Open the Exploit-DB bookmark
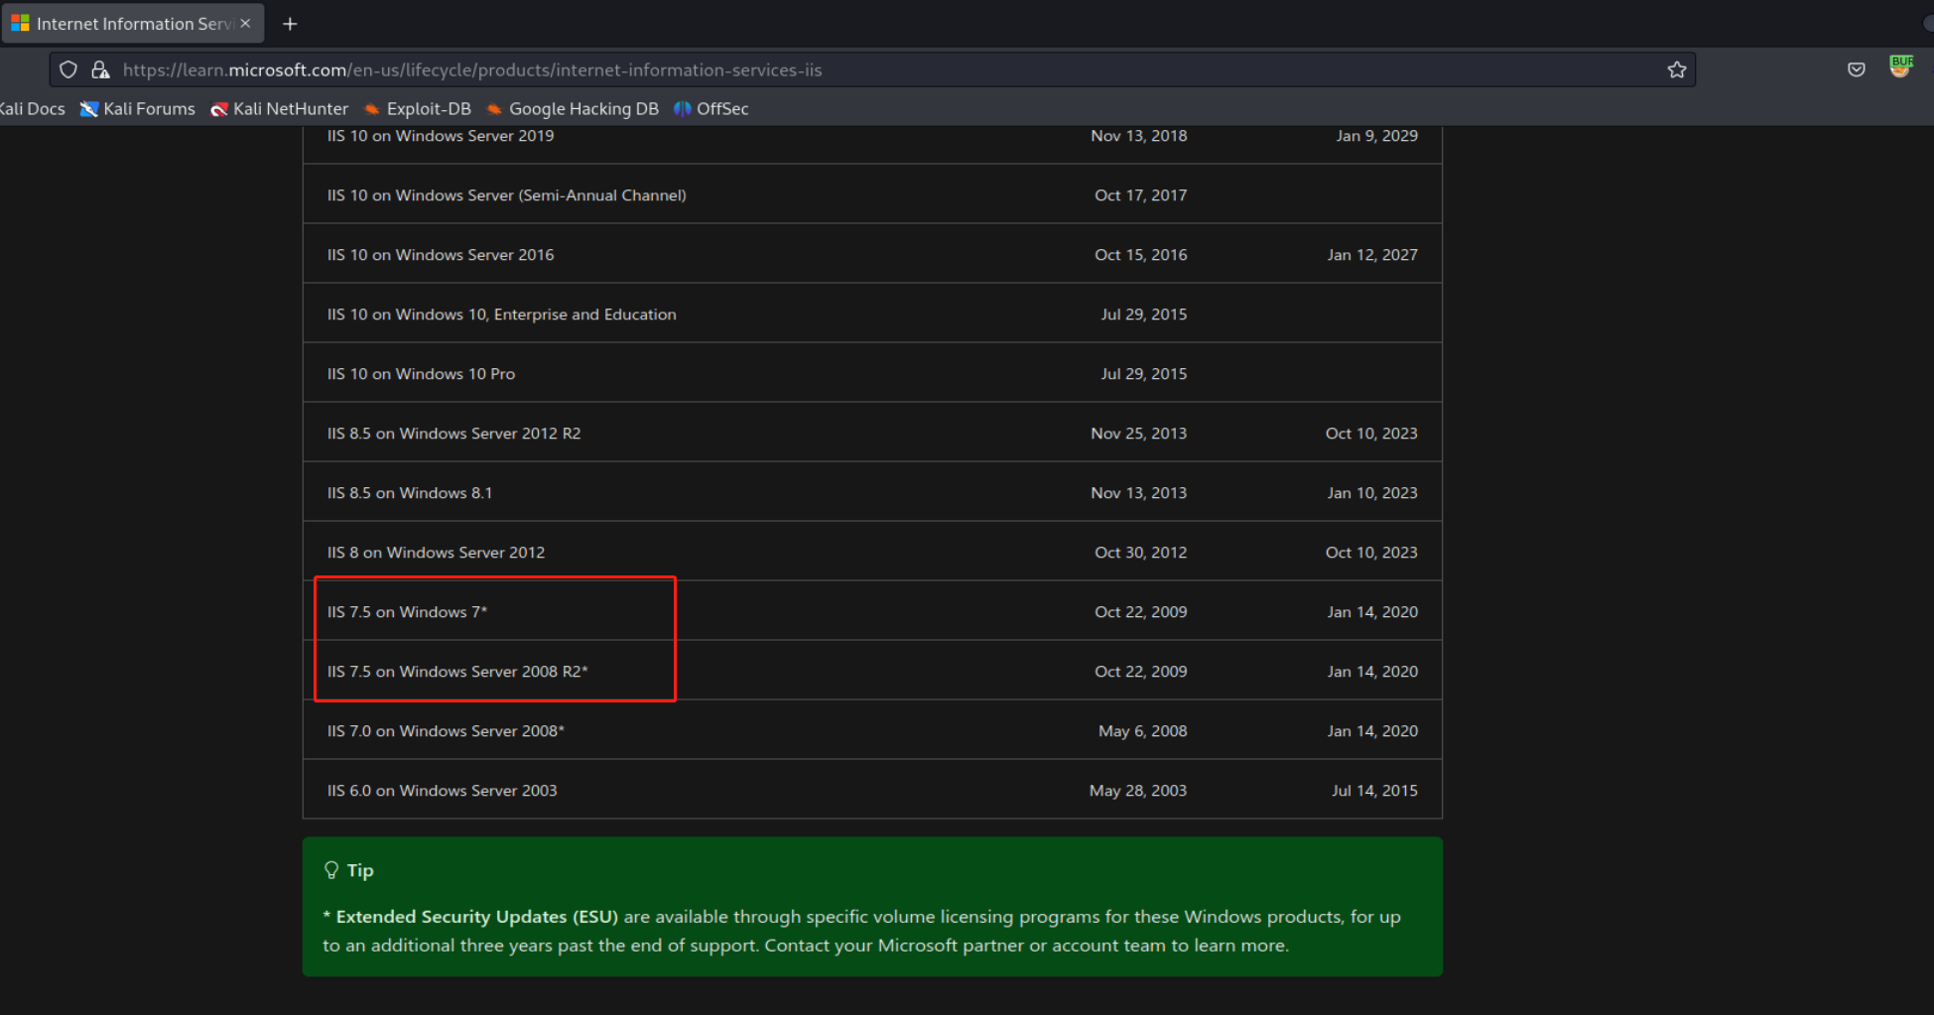This screenshot has height=1015, width=1934. pos(418,109)
